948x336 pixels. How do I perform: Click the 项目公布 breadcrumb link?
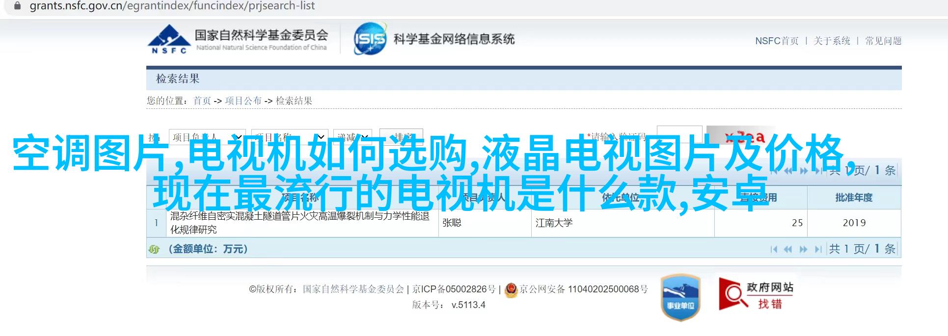[x=243, y=101]
